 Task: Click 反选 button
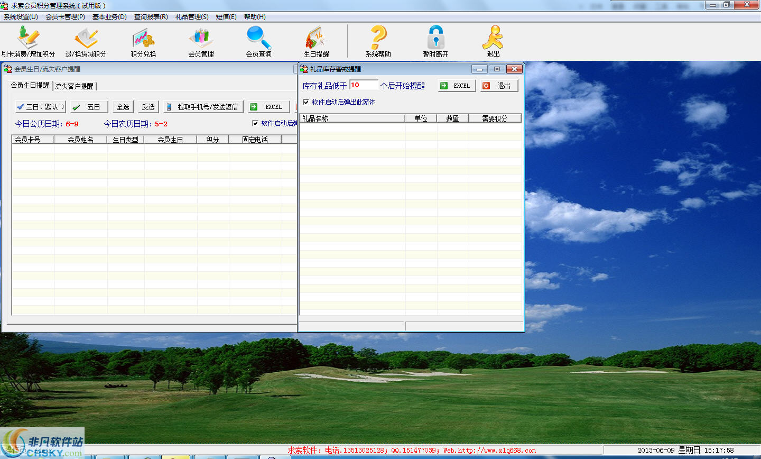coord(148,107)
